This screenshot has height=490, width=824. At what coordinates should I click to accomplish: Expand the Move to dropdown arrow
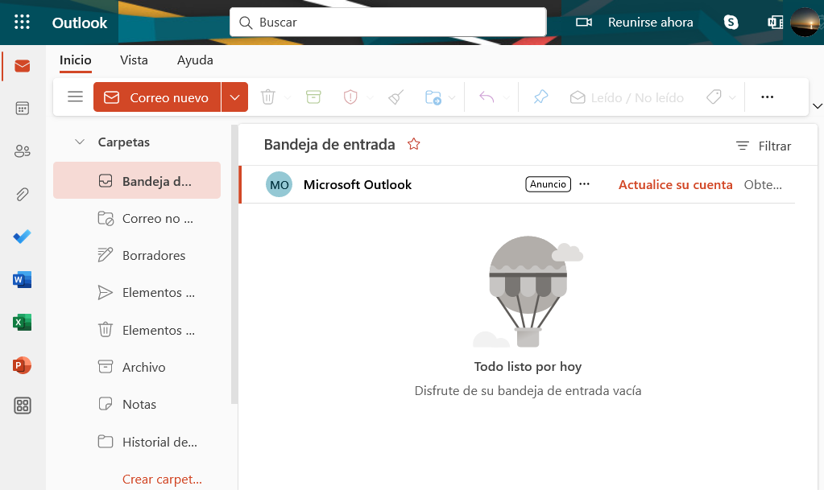[x=452, y=97]
